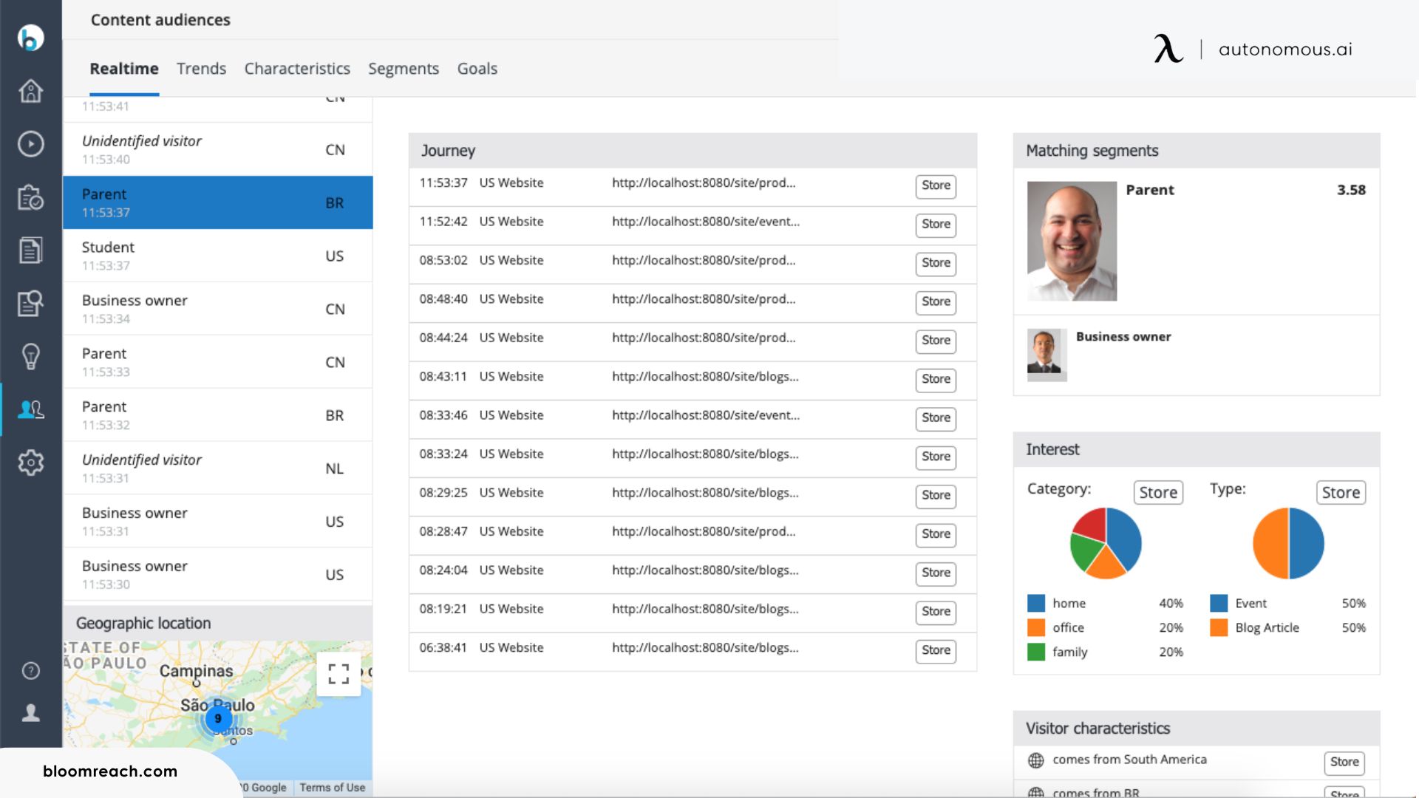Select the audiences people icon in sidebar
The height and width of the screenshot is (798, 1419).
click(x=30, y=409)
